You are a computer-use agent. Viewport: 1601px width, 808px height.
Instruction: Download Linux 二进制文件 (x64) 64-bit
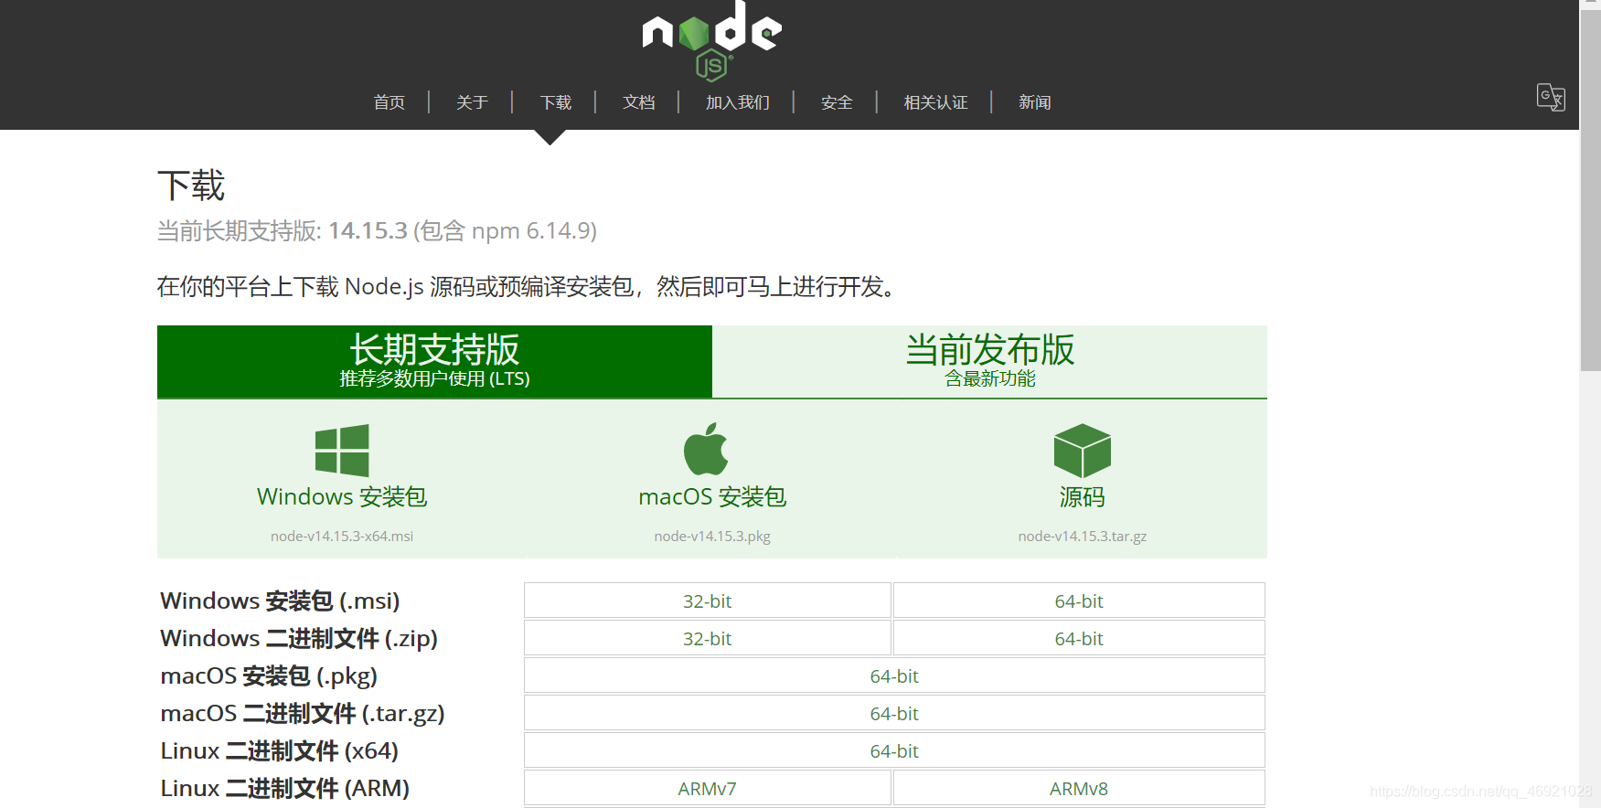[x=894, y=750]
